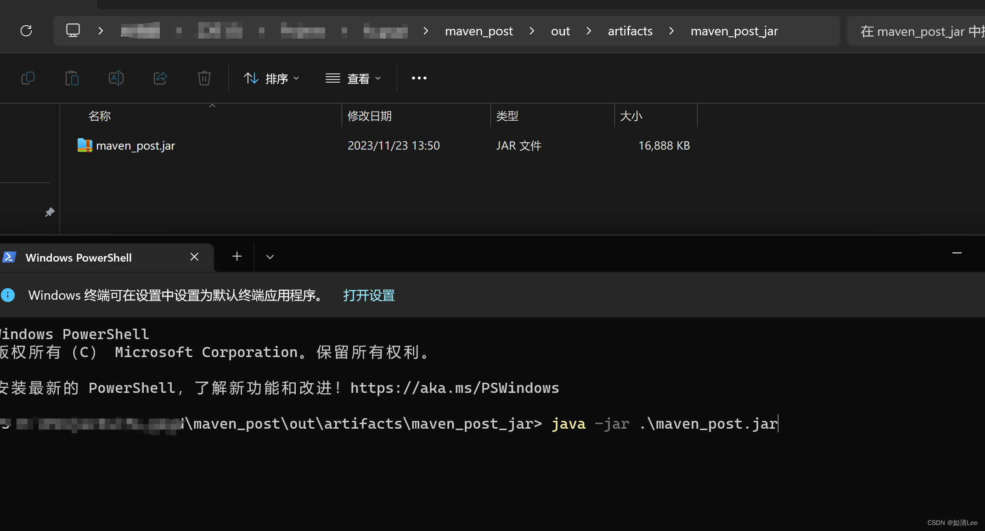Select the Windows PowerShell tab
985x531 pixels.
pyautogui.click(x=79, y=257)
